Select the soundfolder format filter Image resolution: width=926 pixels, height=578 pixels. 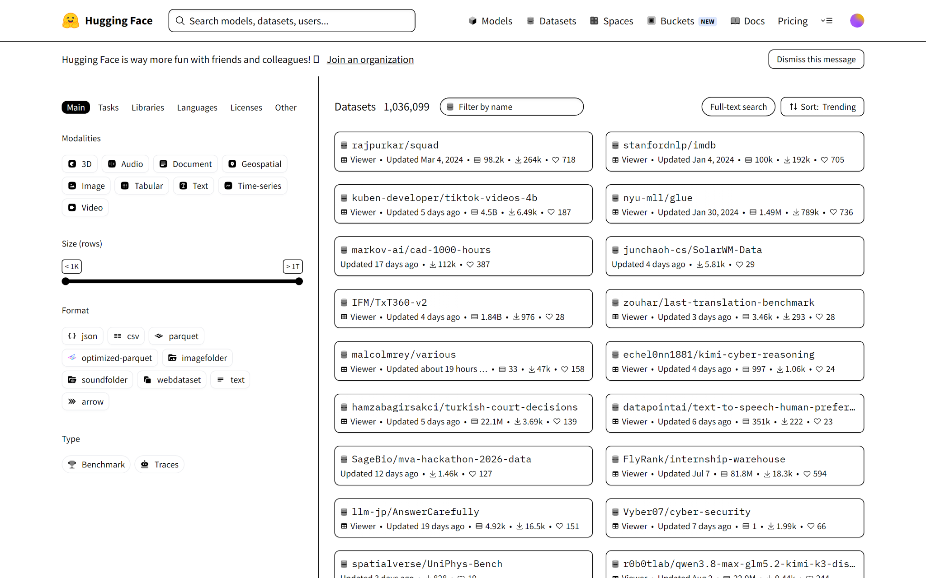(x=98, y=380)
